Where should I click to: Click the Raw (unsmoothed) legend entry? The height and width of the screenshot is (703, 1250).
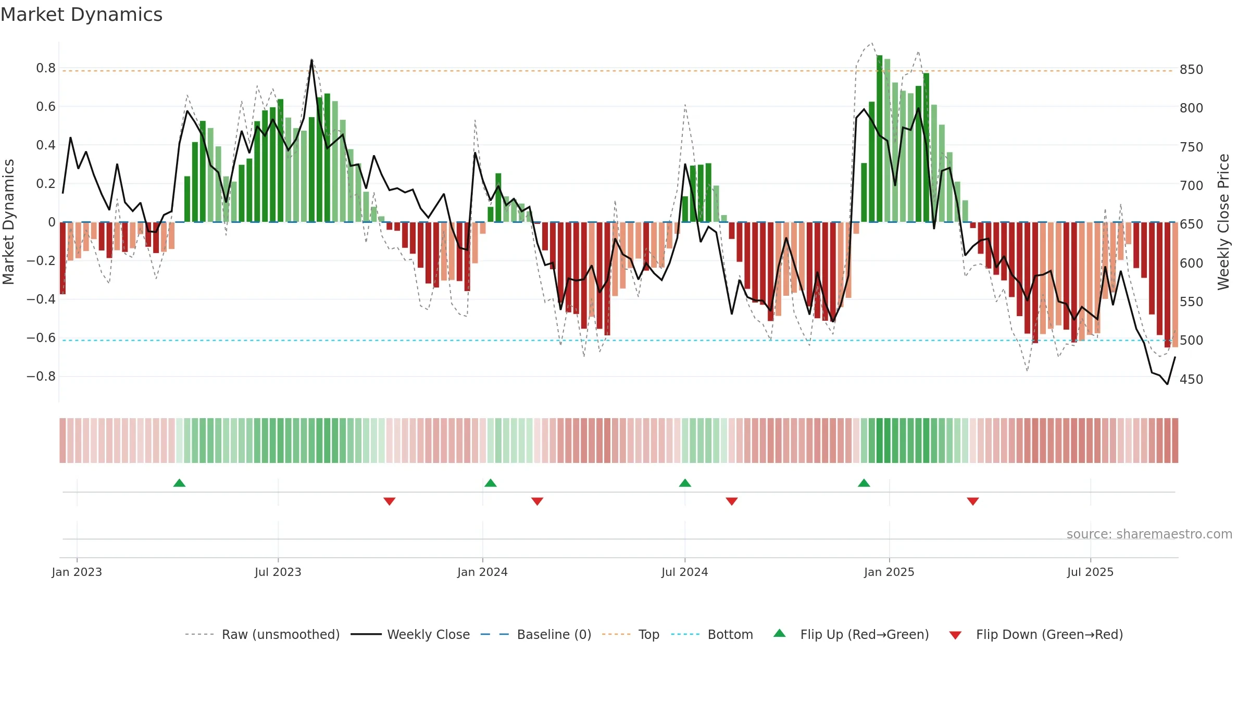click(262, 634)
